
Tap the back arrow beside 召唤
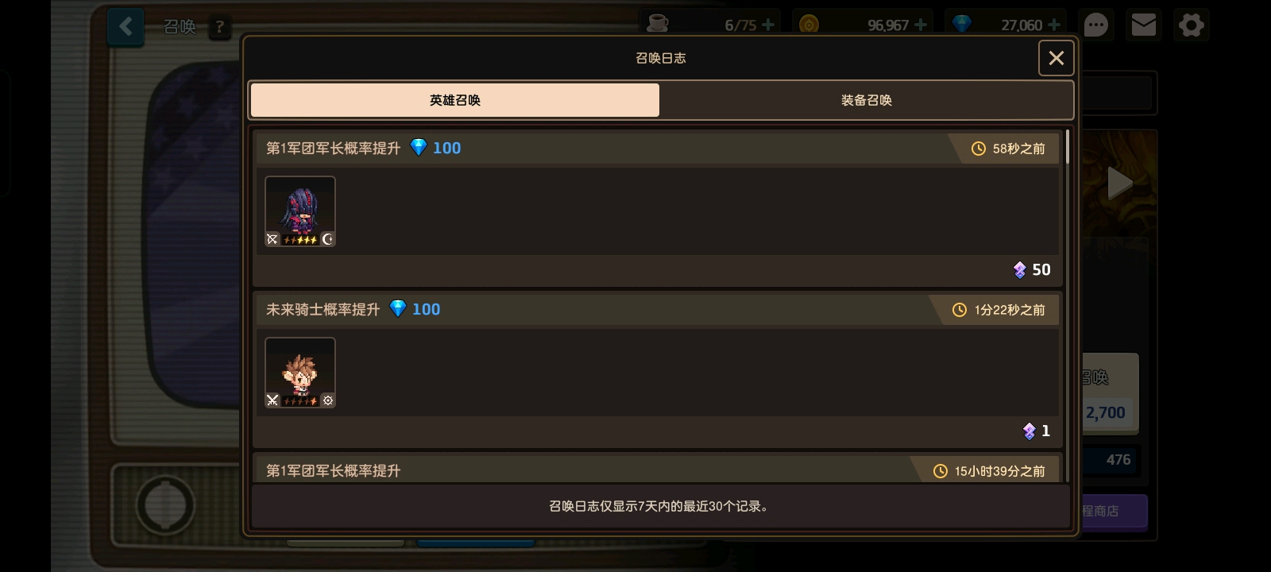[x=126, y=27]
